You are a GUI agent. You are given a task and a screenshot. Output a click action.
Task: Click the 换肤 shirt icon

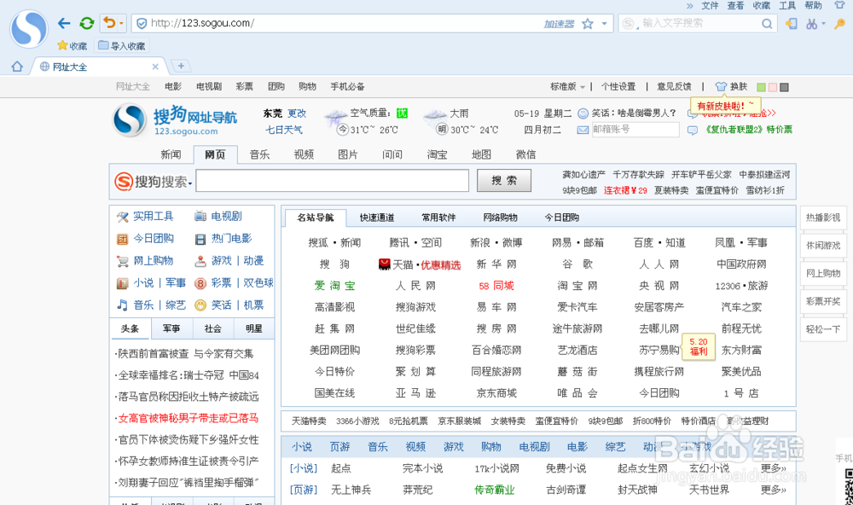click(x=721, y=86)
